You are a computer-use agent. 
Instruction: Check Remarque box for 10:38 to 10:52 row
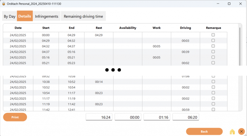(213, 81)
